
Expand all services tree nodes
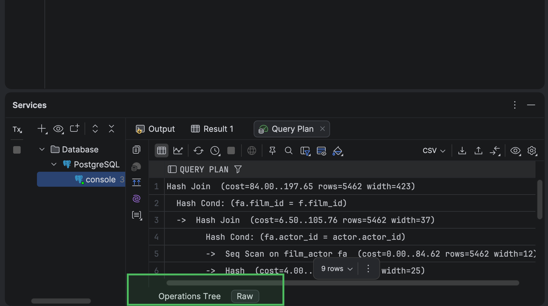tap(95, 129)
